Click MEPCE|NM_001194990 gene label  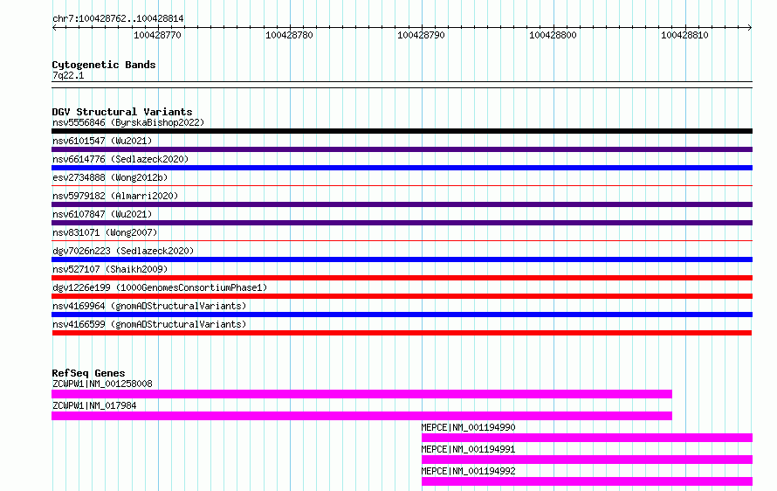[x=468, y=427]
